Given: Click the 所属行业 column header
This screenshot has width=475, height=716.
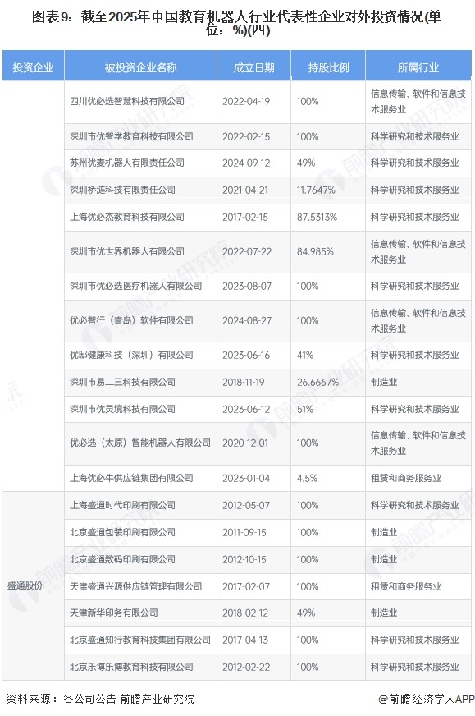Looking at the screenshot, I should click(418, 67).
